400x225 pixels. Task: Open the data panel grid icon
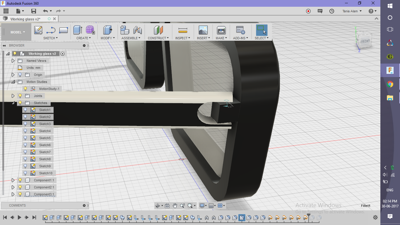click(x=6, y=11)
